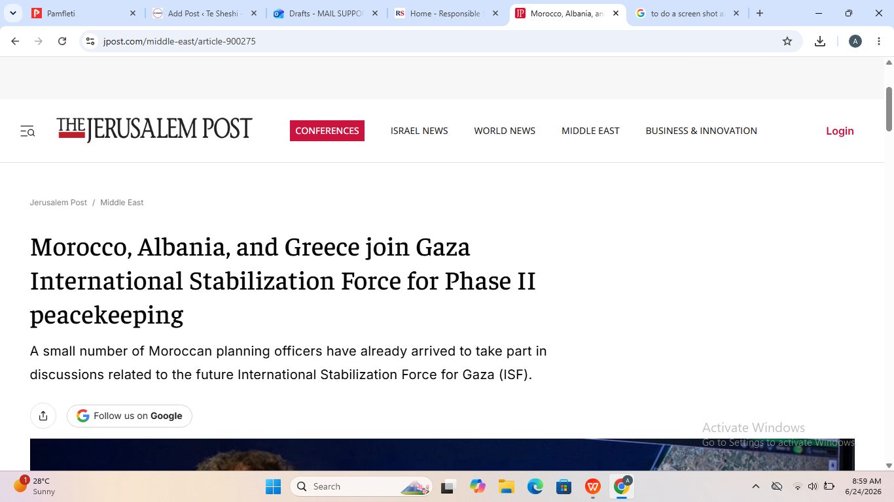Open the volume speaker tray icon
894x502 pixels.
click(x=813, y=486)
